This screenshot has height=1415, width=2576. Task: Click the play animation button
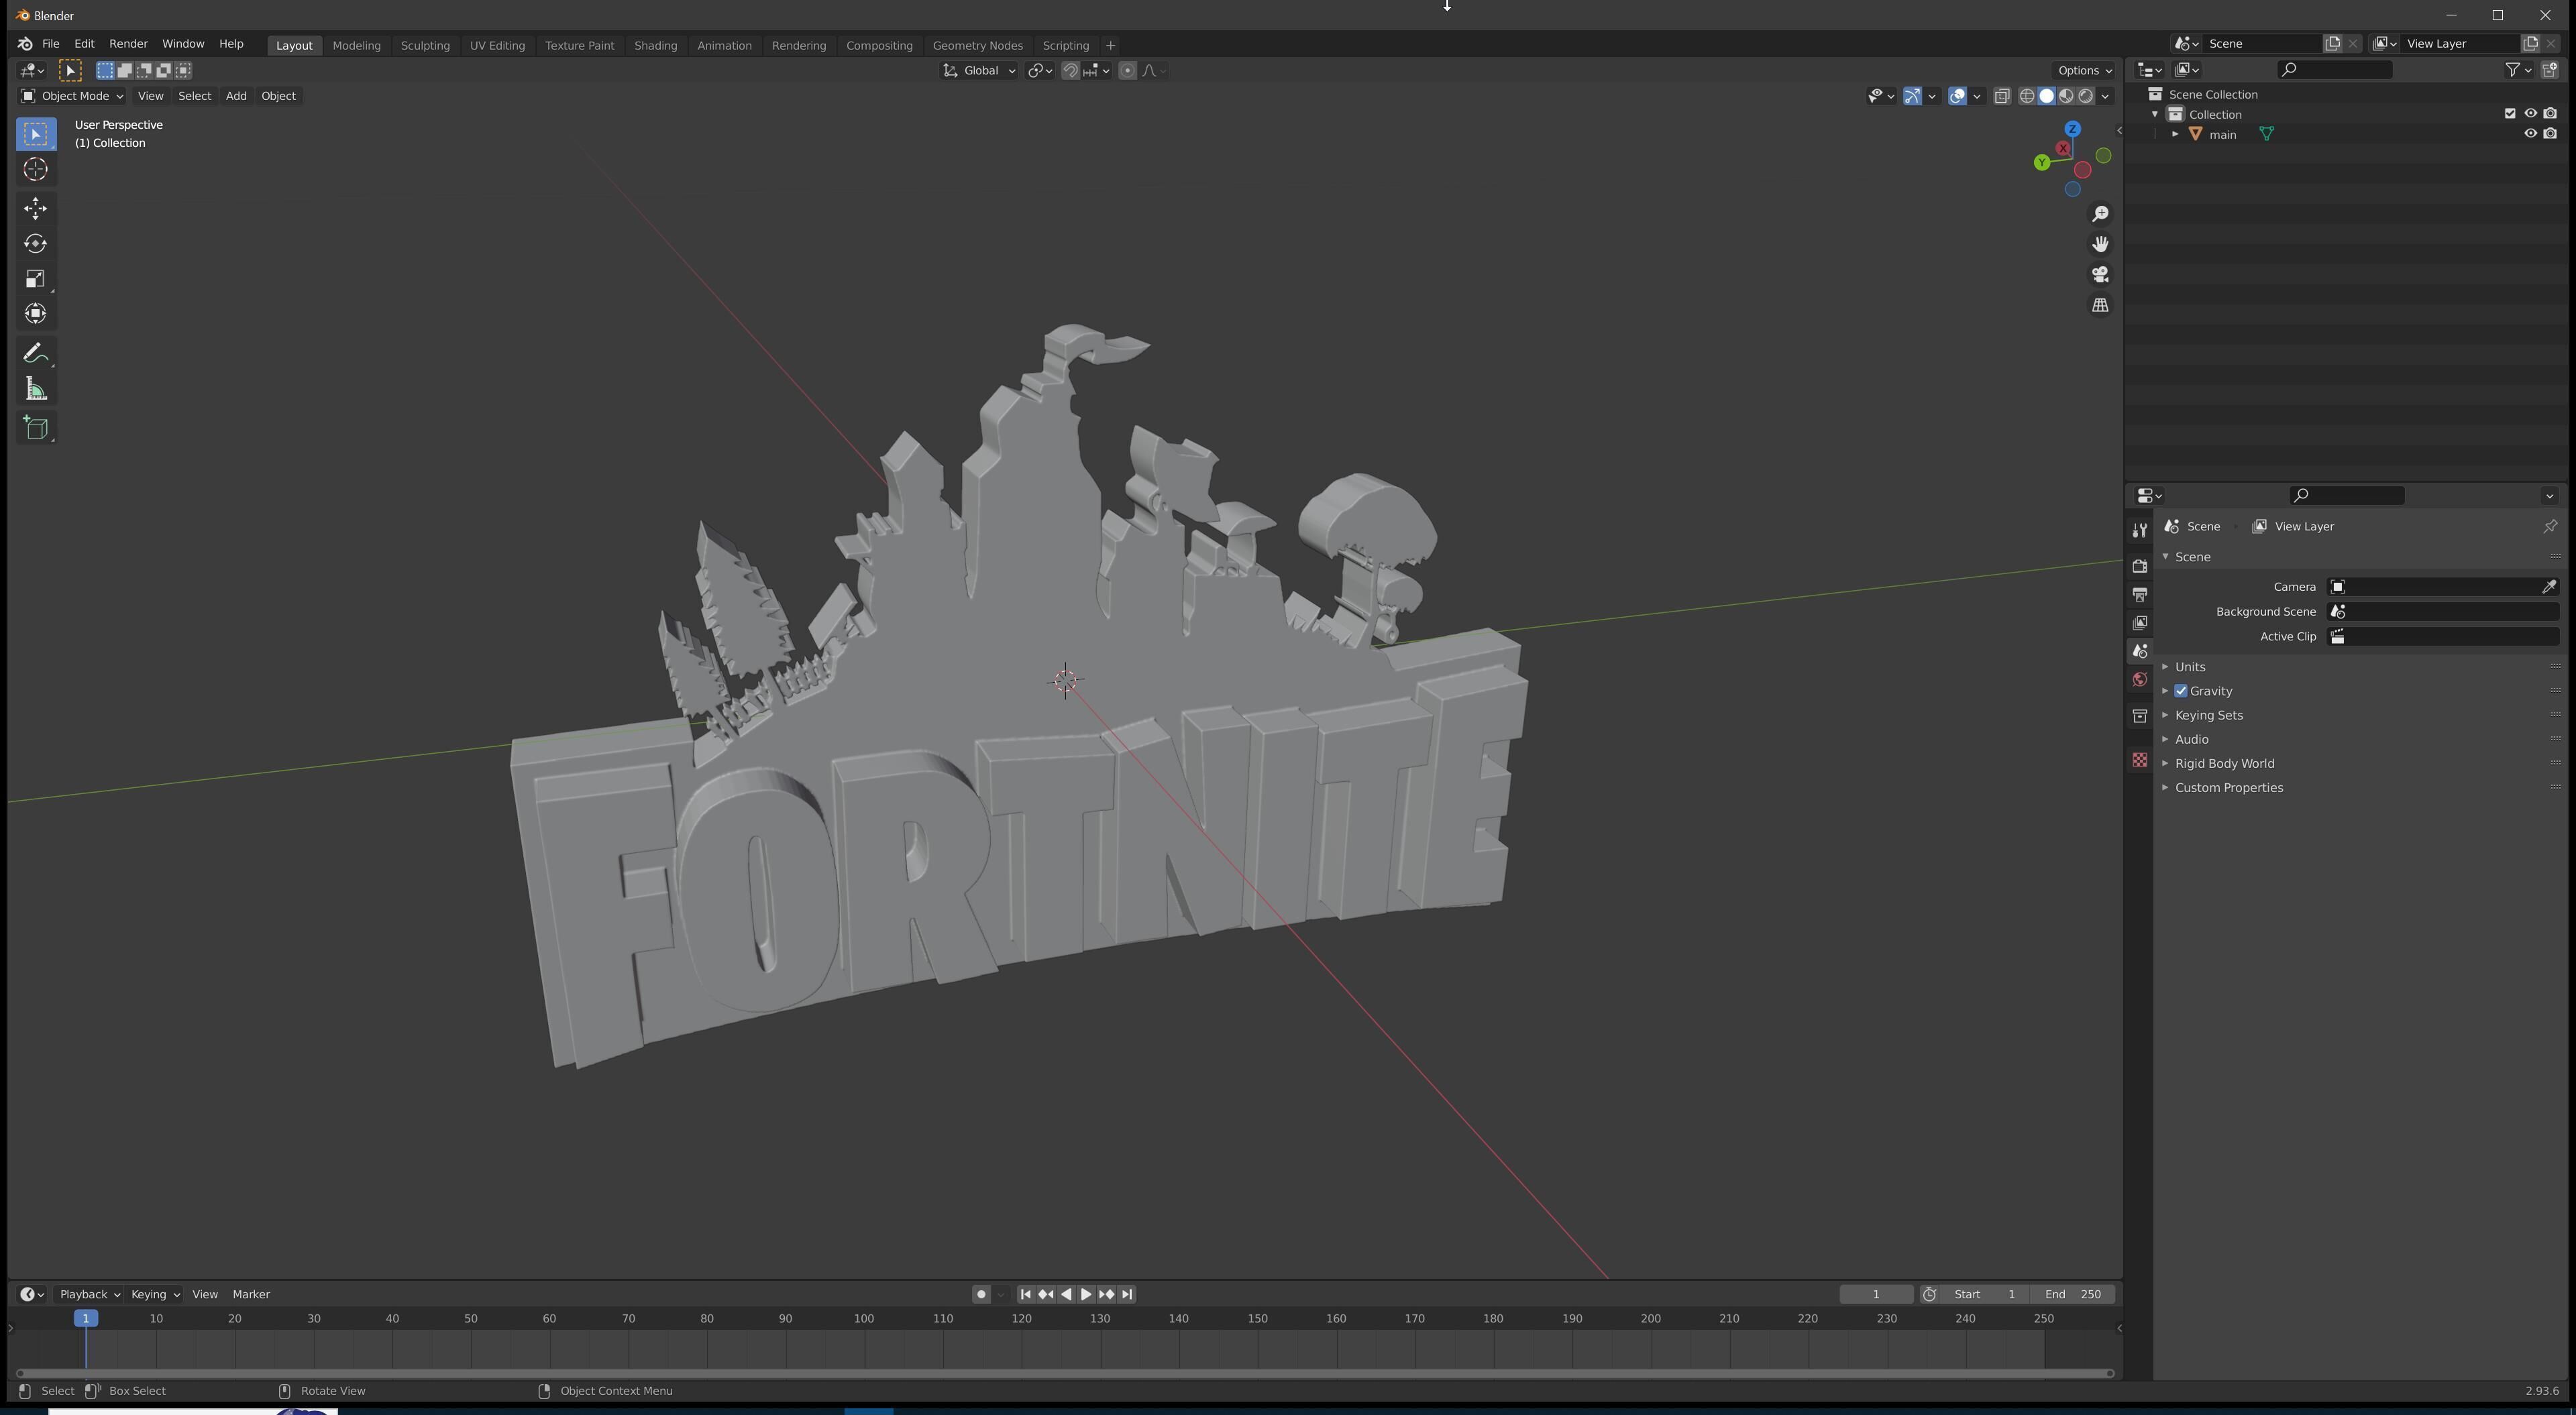[1086, 1294]
